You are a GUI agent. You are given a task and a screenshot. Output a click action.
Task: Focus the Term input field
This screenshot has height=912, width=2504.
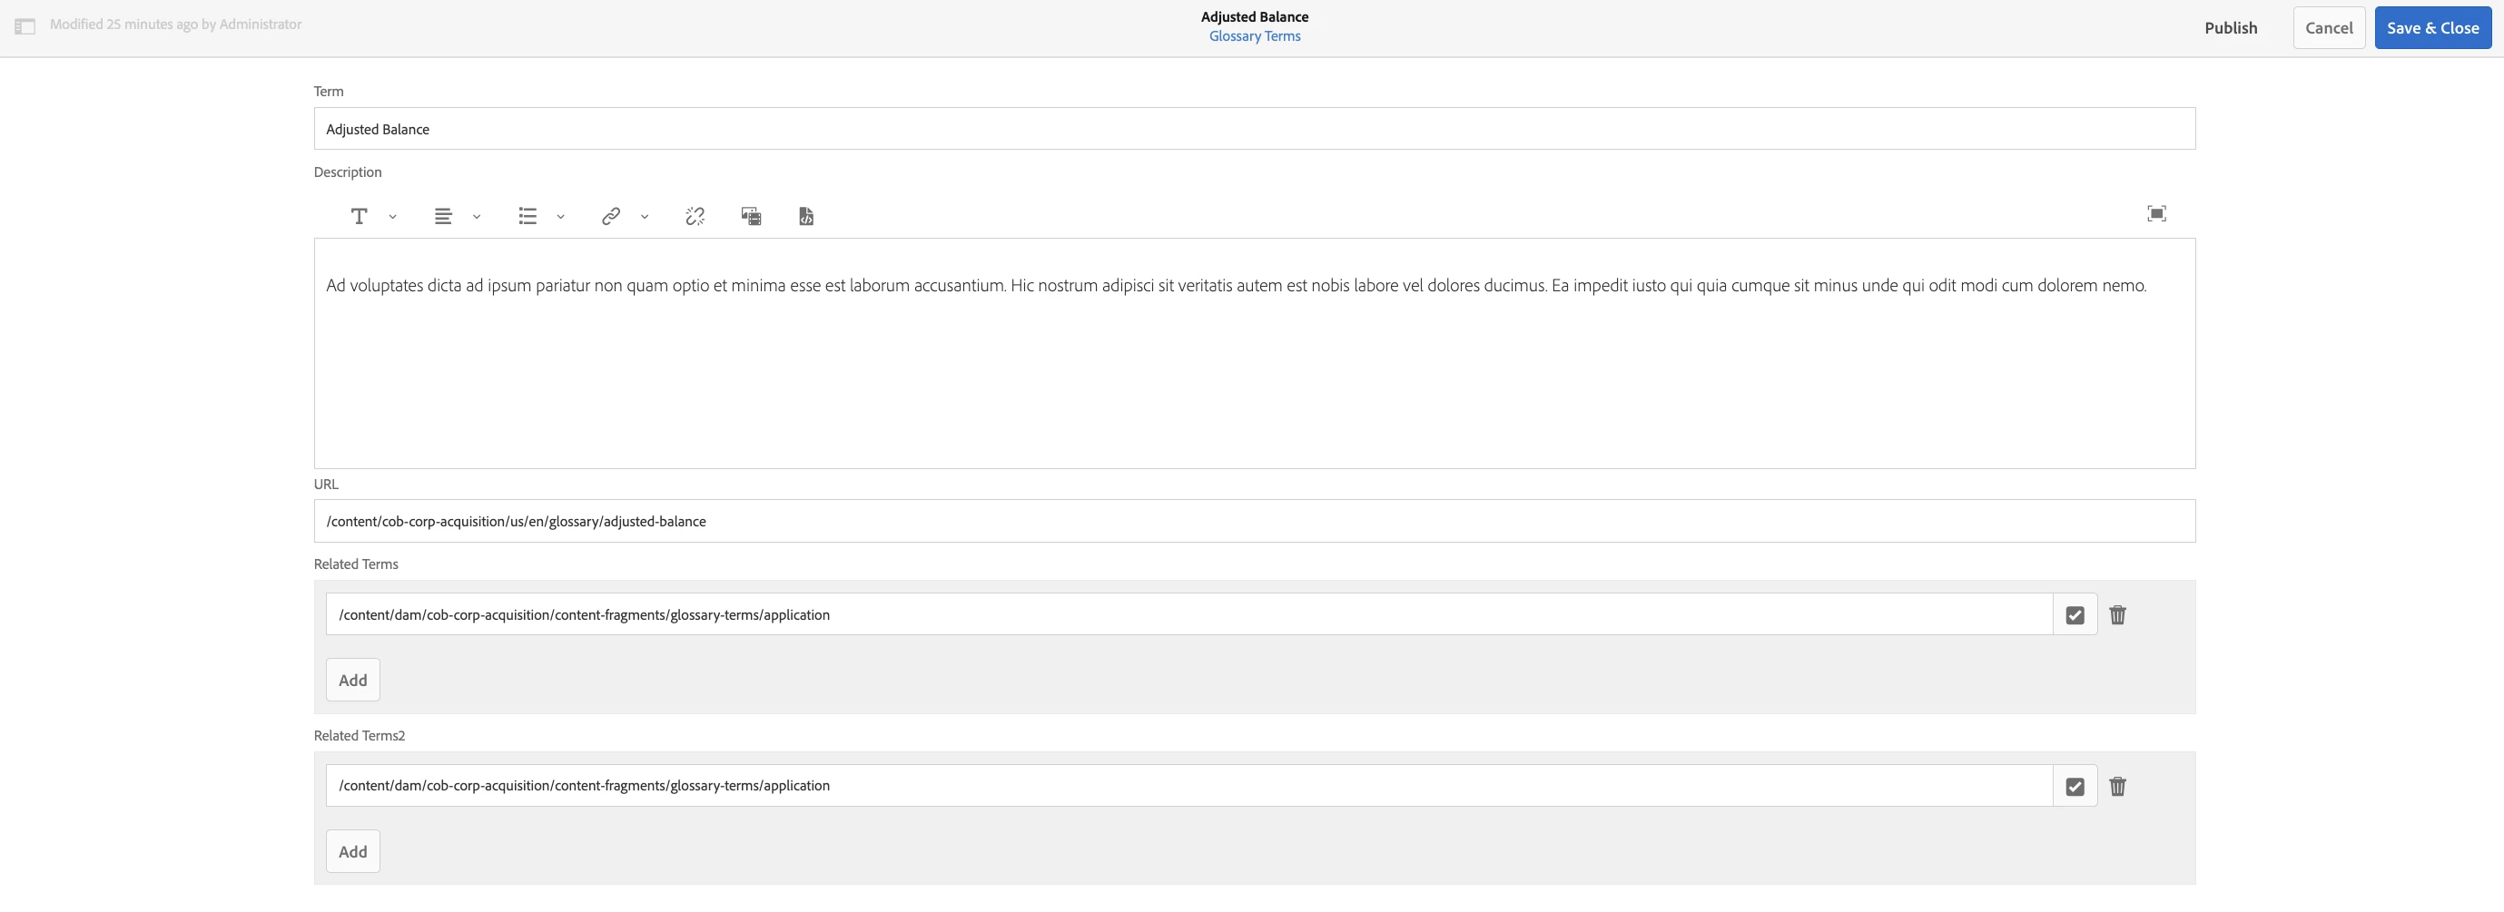click(x=1254, y=128)
